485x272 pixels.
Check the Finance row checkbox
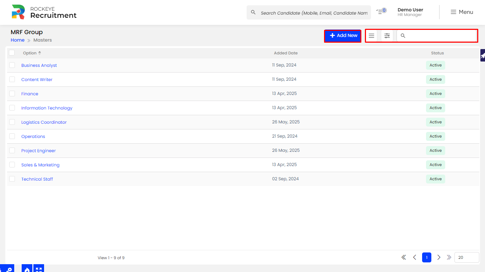[x=12, y=94]
